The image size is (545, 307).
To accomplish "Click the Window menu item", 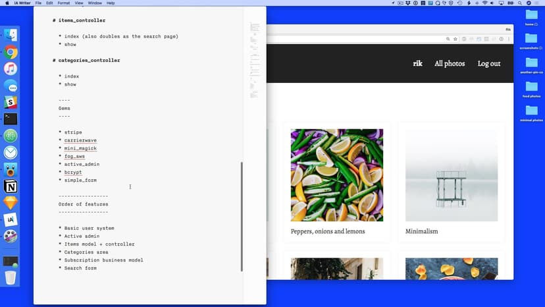I will (x=95, y=3).
